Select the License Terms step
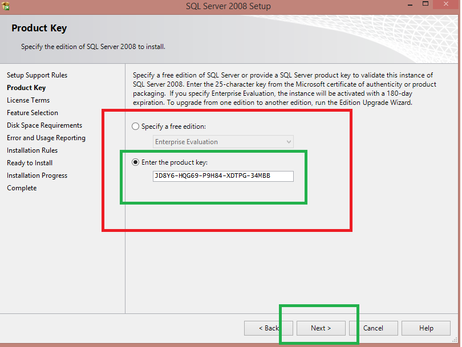462x347 pixels. tap(29, 100)
